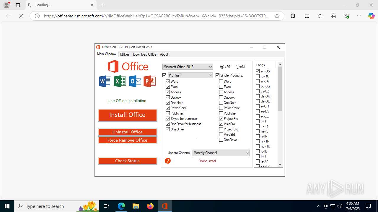Viewport: 378px width, 212px height.
Task: Open the ProPlus edition dropdown
Action: click(x=190, y=75)
